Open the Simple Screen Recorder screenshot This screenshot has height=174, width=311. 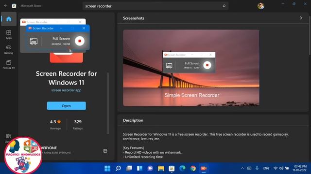[191, 68]
